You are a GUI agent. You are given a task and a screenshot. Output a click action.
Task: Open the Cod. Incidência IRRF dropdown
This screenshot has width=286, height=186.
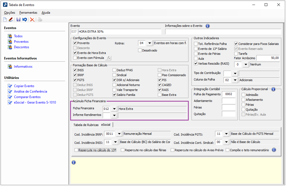(119, 134)
